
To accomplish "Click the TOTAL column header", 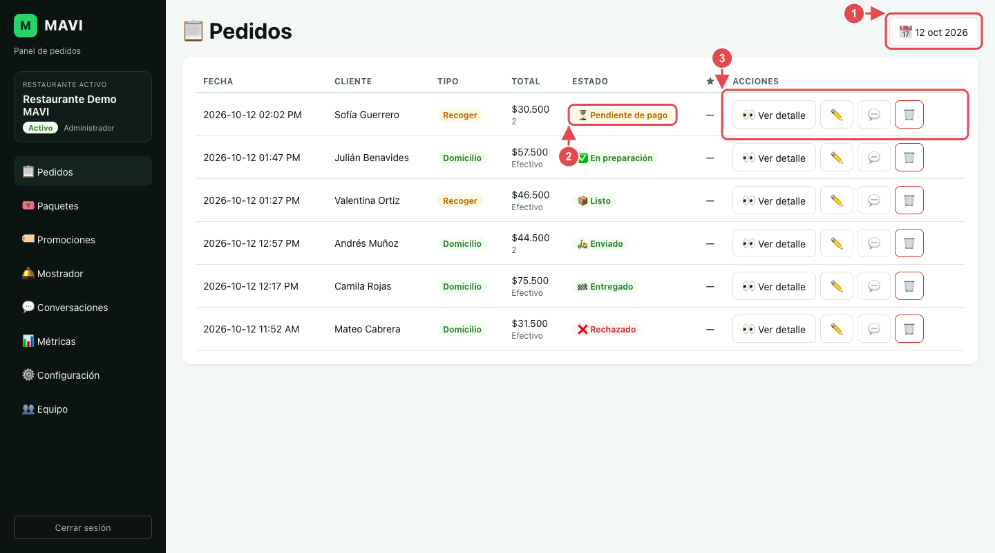I will 526,81.
